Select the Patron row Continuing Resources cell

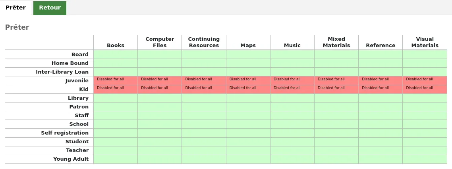pos(204,106)
